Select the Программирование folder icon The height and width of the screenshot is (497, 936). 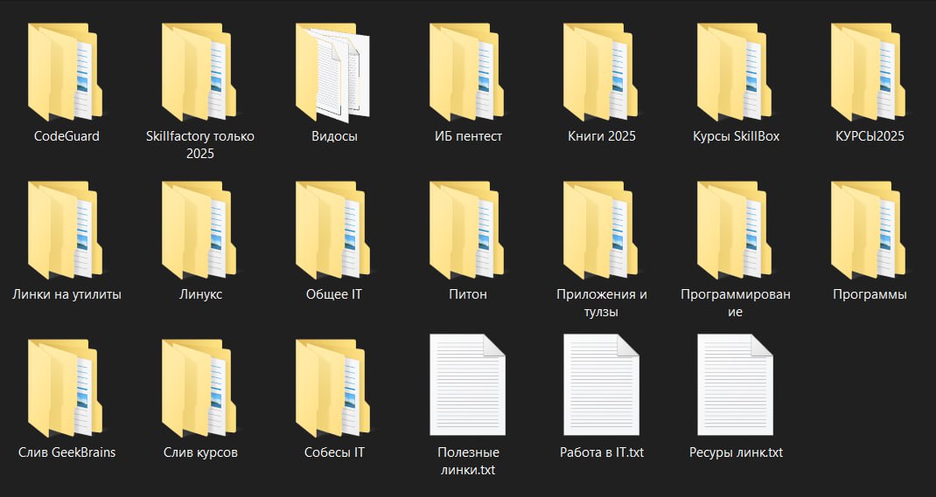pos(735,231)
